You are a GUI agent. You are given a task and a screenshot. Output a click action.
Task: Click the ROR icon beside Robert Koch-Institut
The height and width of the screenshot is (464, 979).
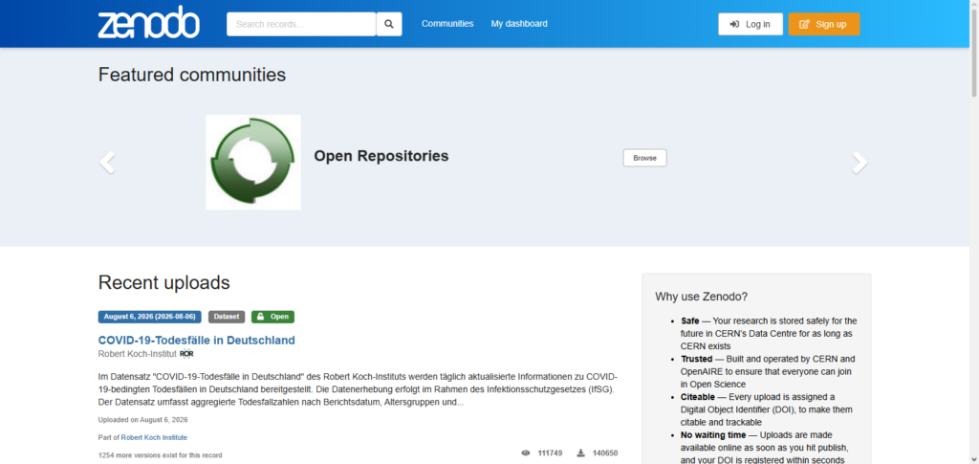click(x=186, y=354)
